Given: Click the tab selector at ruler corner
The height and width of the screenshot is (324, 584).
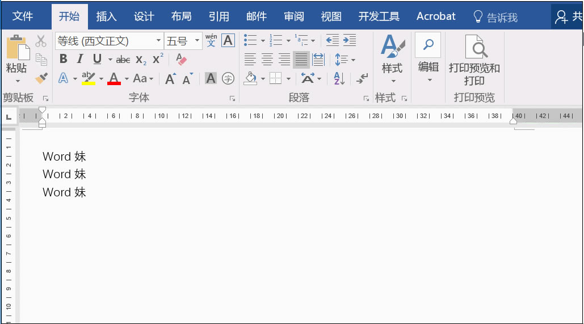Looking at the screenshot, I should click(9, 117).
